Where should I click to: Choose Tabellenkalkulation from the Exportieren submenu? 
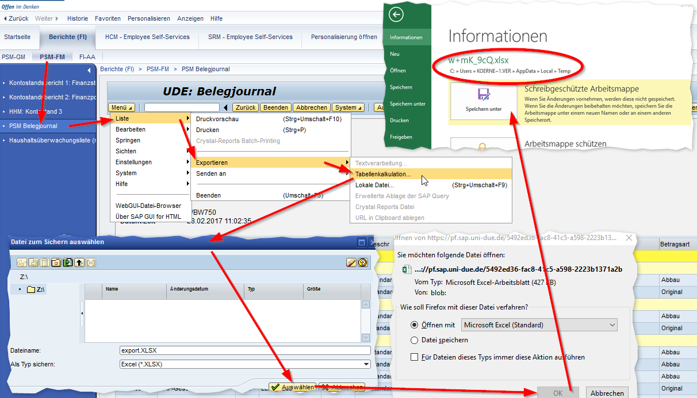383,174
